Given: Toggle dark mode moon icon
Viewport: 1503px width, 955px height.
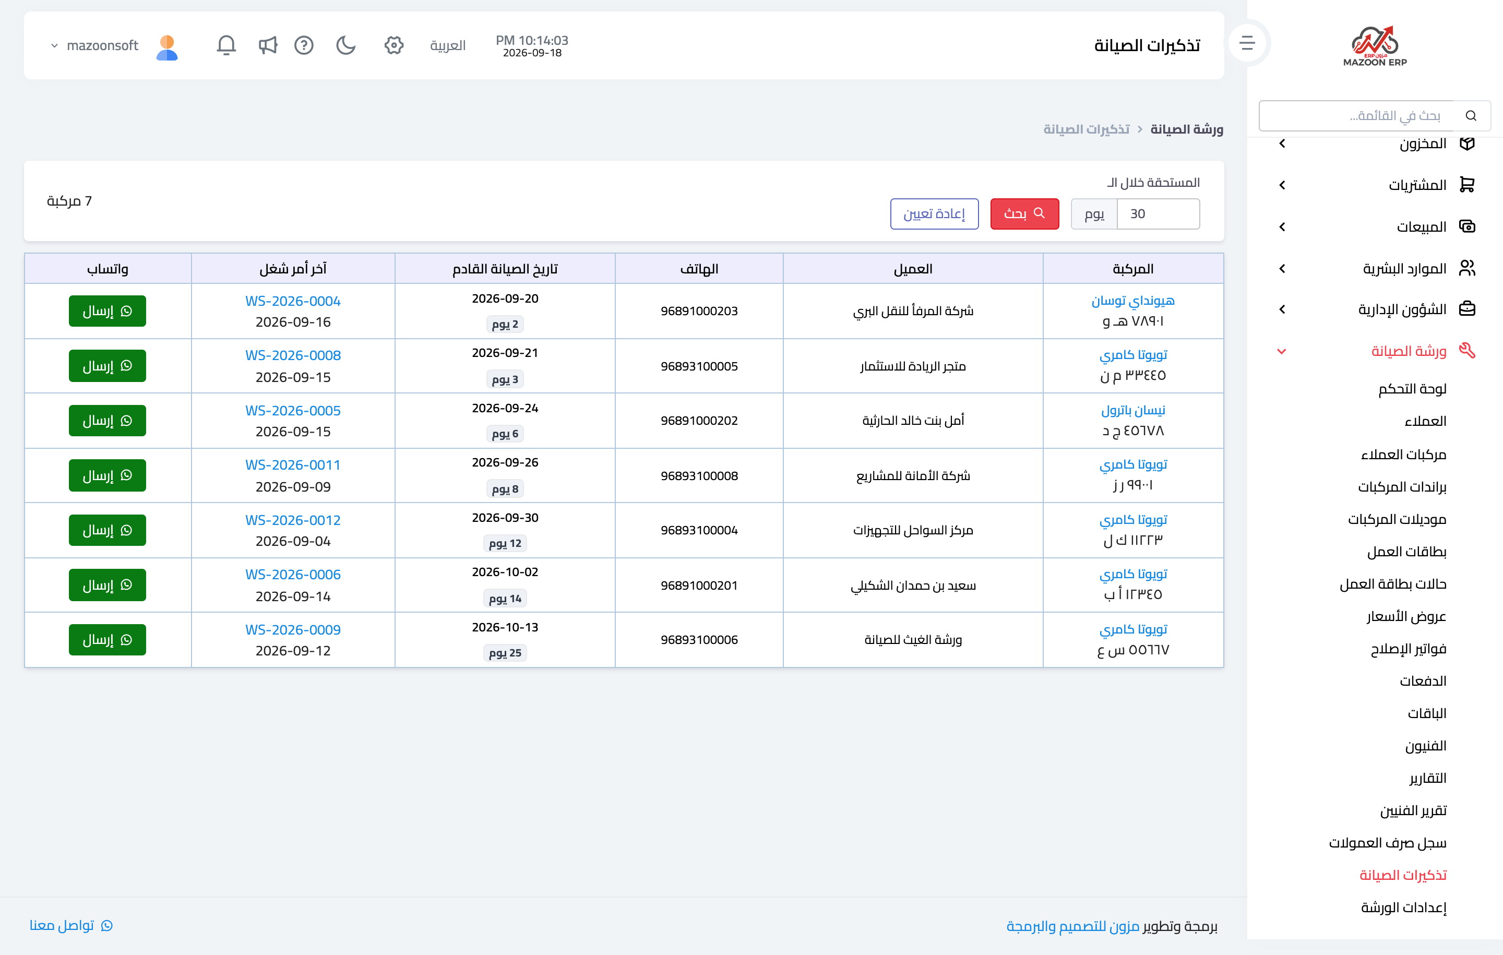Looking at the screenshot, I should click(346, 45).
